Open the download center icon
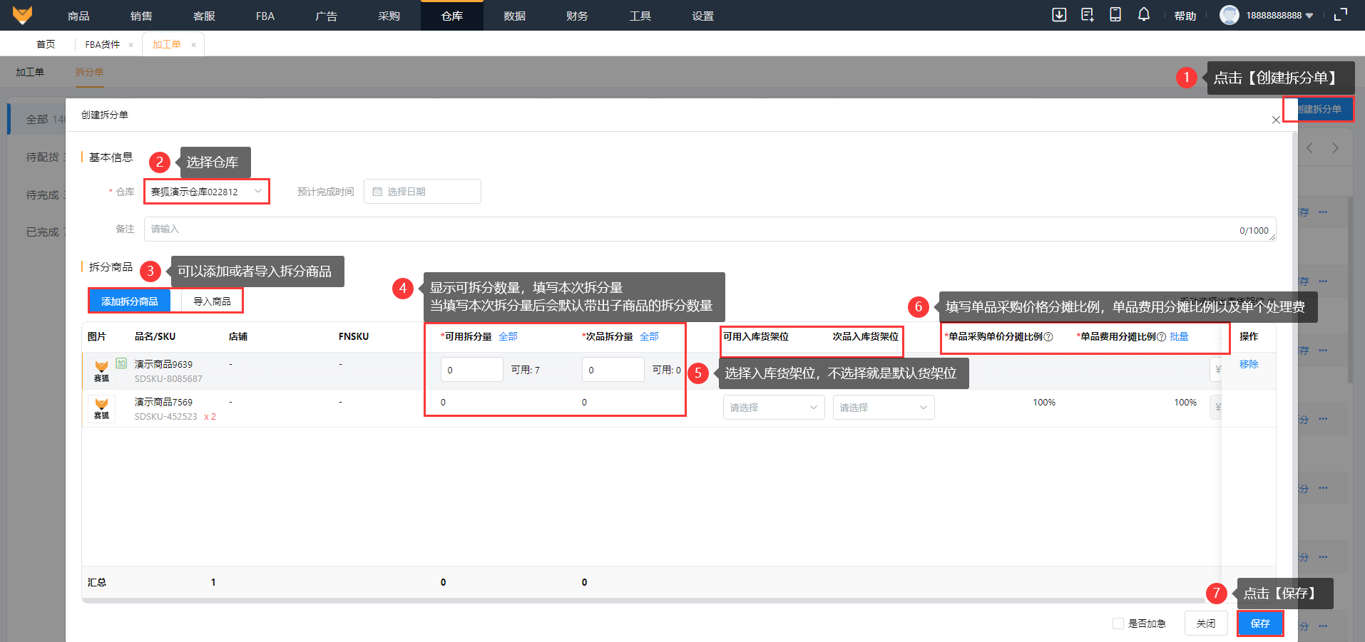 (1059, 15)
